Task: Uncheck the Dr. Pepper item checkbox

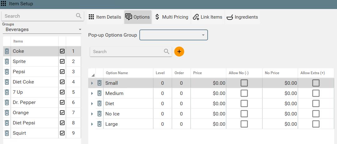Action: coord(62,102)
